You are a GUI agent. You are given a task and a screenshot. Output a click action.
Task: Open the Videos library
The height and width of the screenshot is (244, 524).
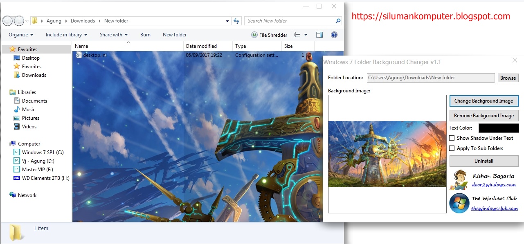(x=25, y=127)
